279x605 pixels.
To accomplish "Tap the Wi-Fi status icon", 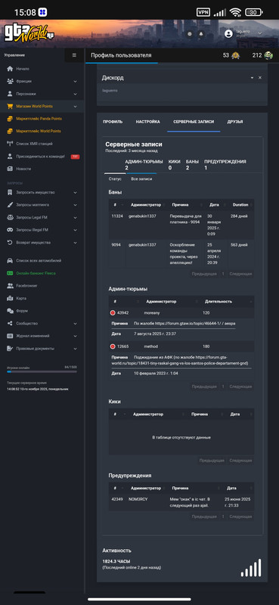I will pos(235,12).
